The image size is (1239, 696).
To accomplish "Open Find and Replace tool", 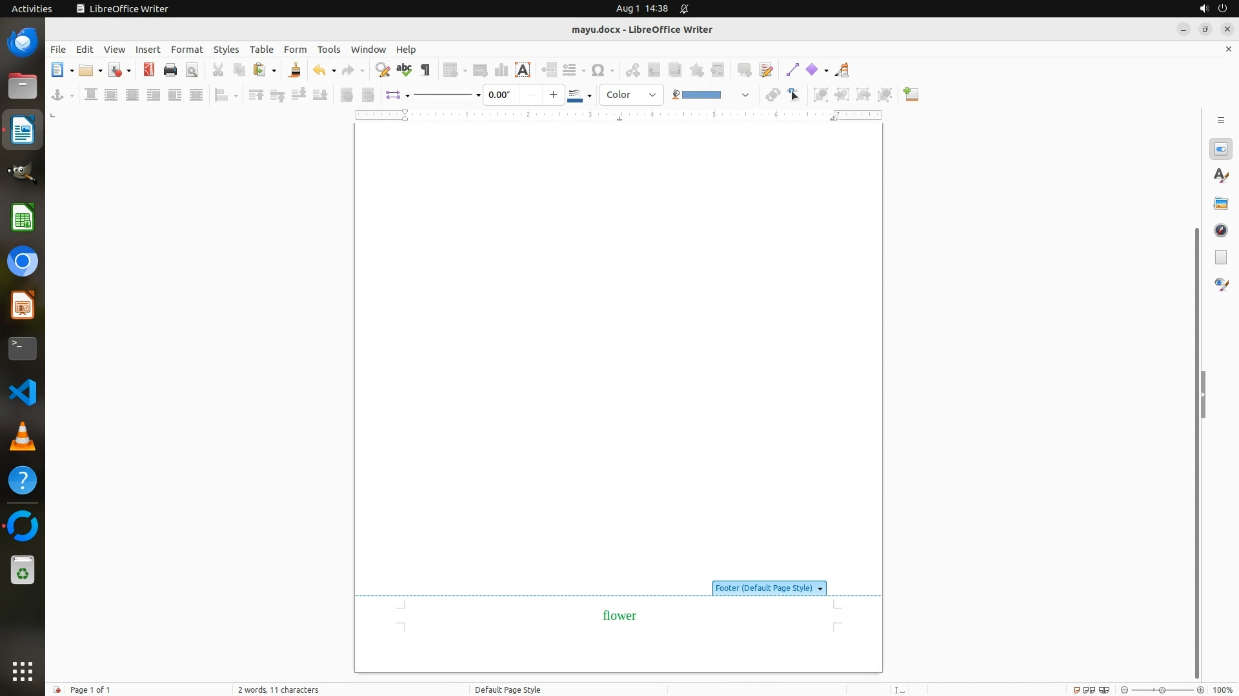I will point(383,70).
